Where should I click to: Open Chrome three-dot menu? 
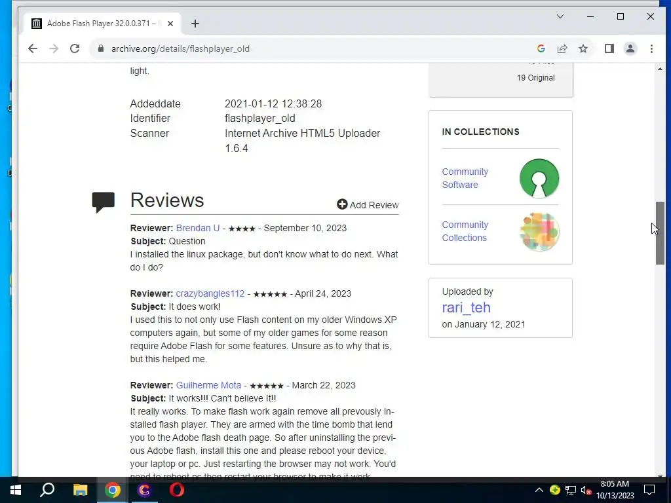(651, 48)
